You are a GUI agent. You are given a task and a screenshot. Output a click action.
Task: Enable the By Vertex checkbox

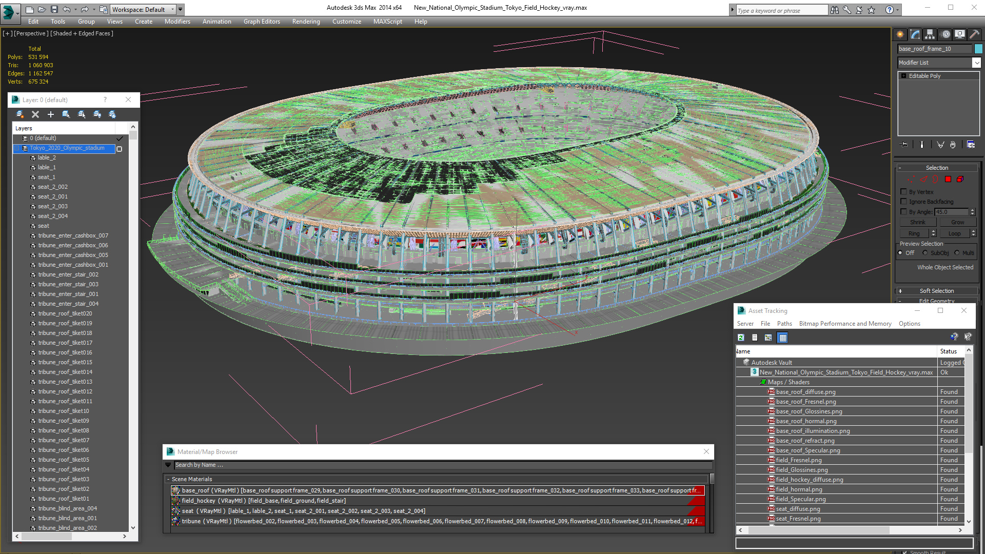click(904, 192)
